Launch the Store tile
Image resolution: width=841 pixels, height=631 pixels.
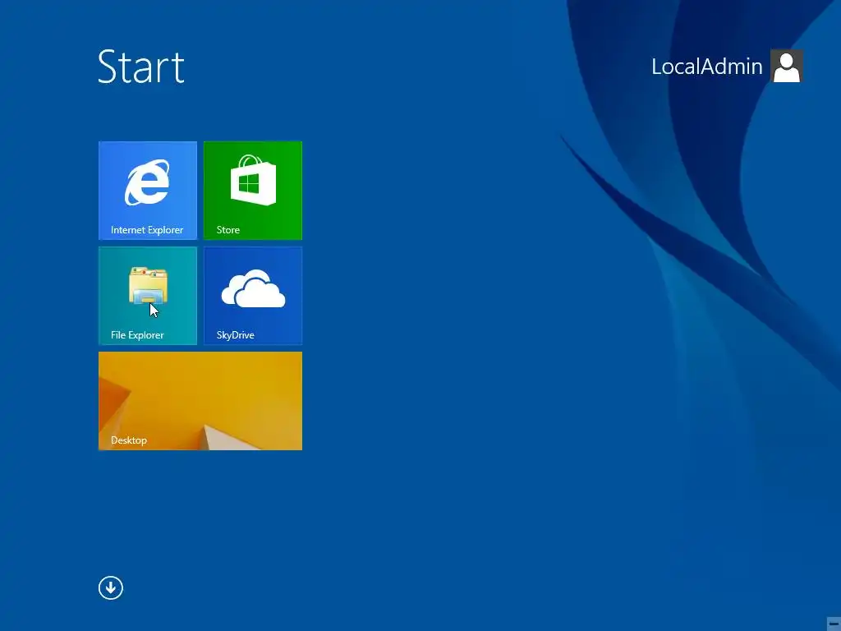pos(253,191)
